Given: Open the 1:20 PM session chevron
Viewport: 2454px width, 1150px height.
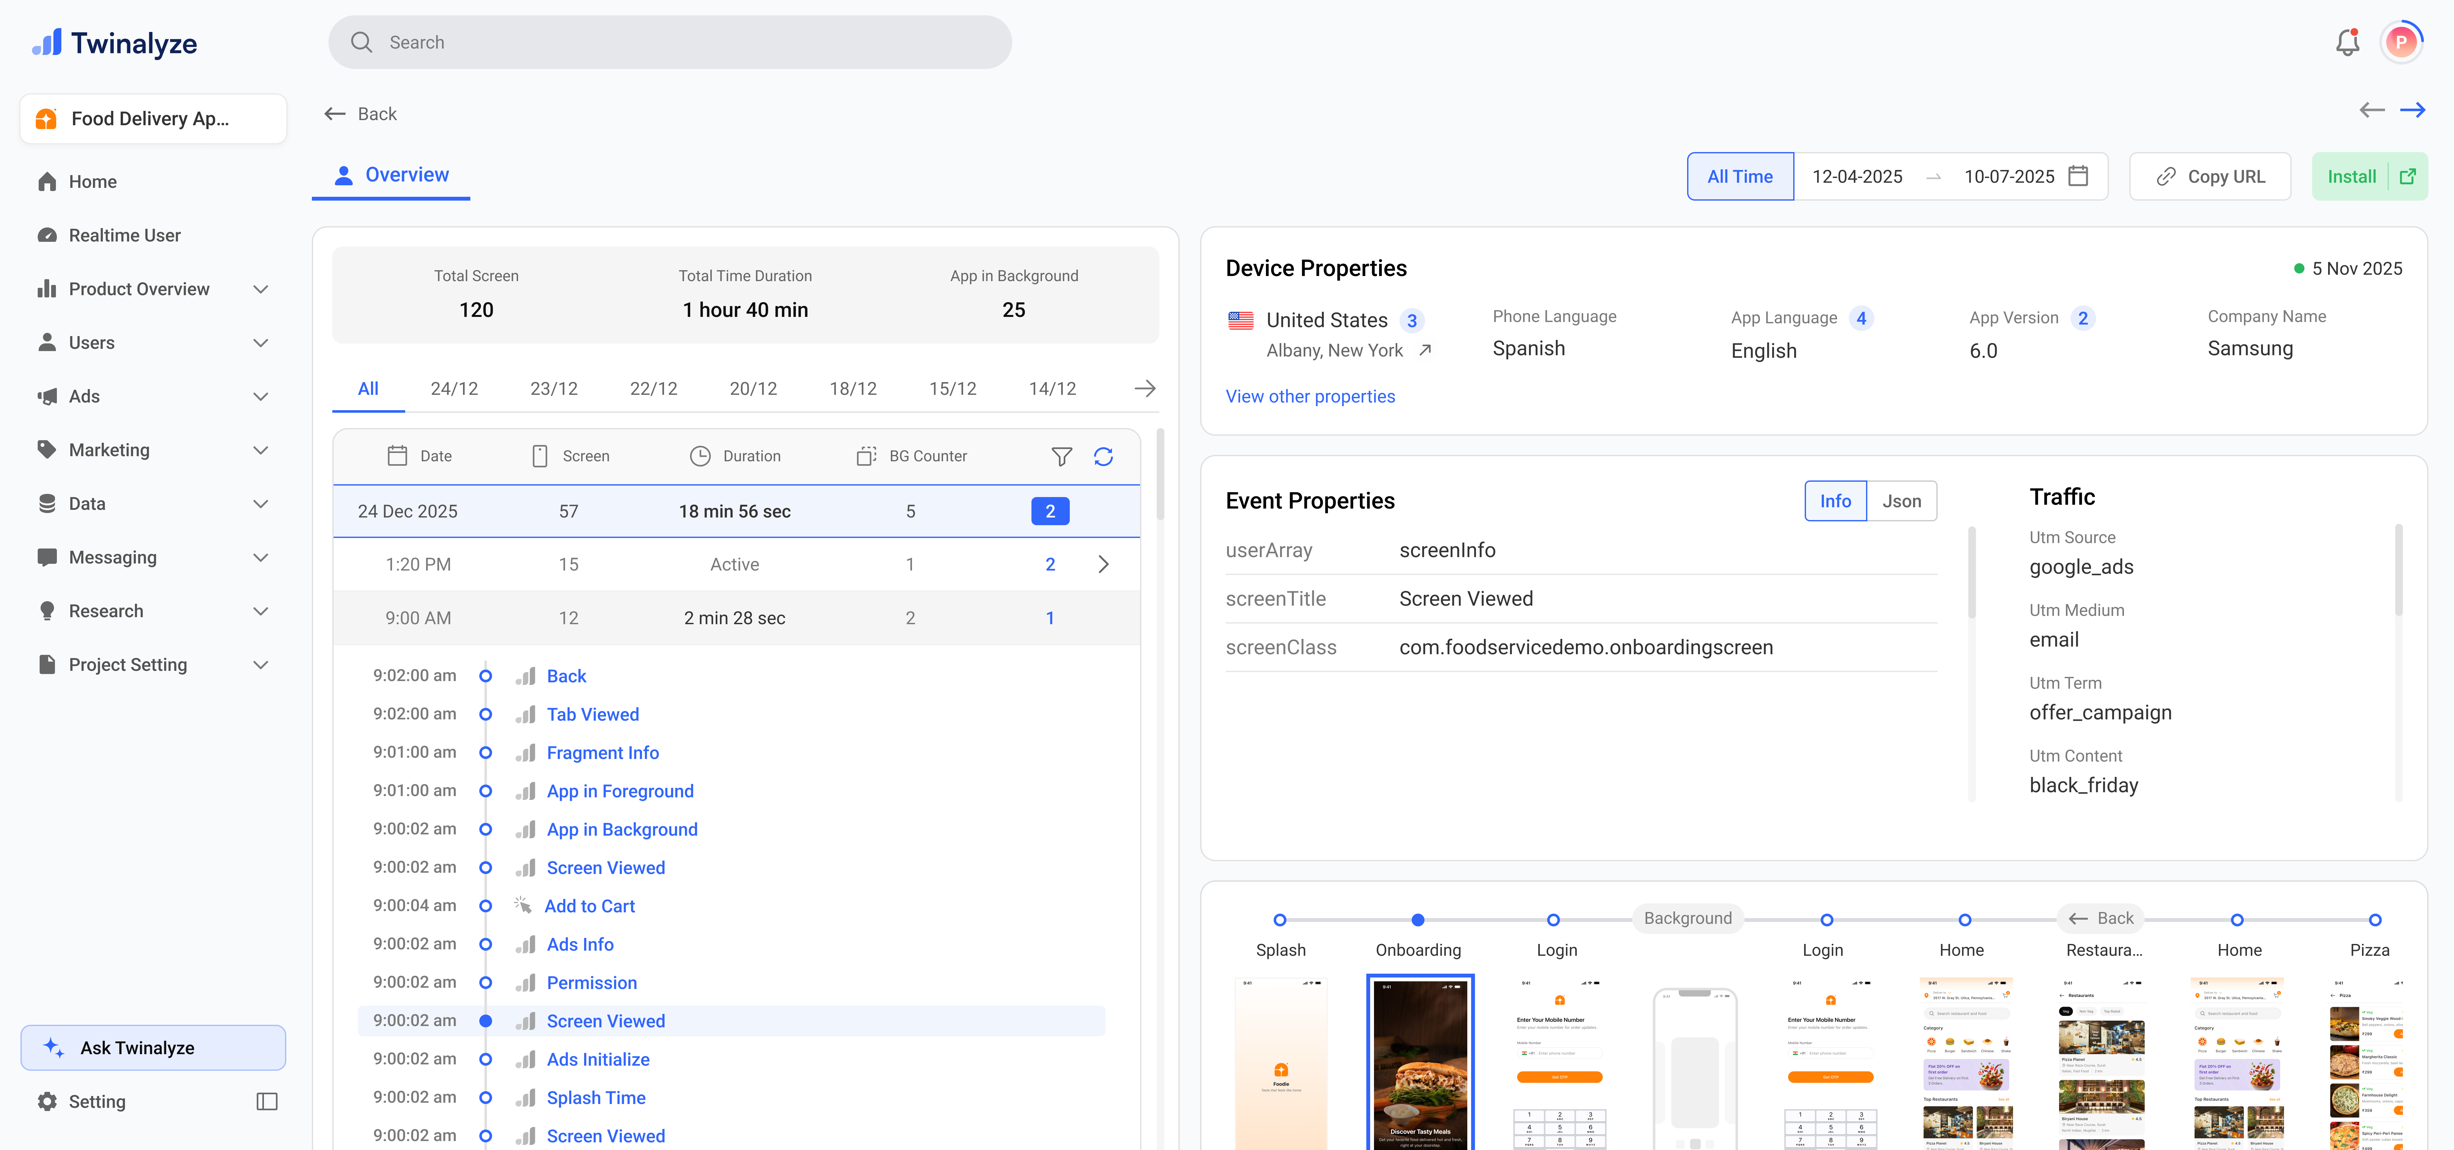Looking at the screenshot, I should [x=1103, y=564].
